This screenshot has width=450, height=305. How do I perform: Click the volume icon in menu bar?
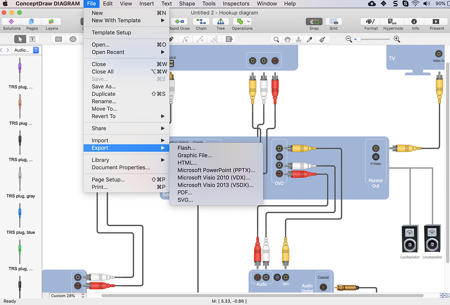(426, 4)
